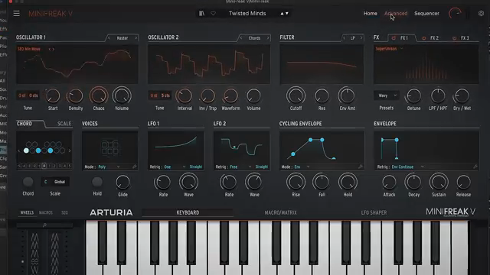This screenshot has height=275, width=490.
Task: Click Envelope Decay knob
Action: coord(413,182)
